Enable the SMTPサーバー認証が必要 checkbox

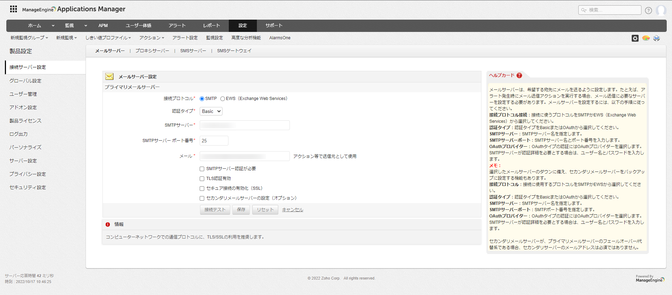point(202,169)
